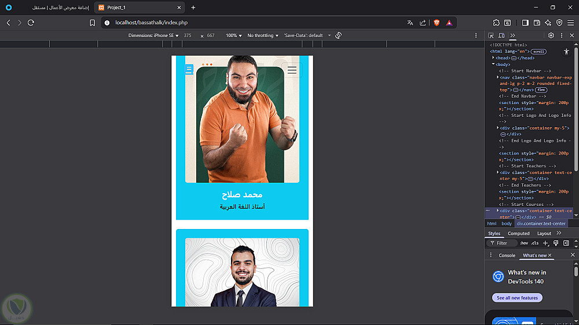Select the What's new drawer tab

click(534, 255)
